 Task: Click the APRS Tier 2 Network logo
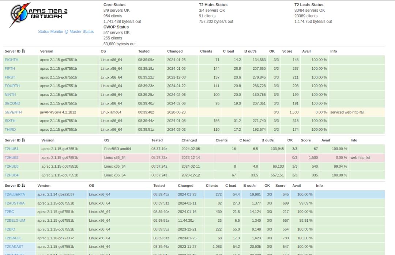coord(38,15)
